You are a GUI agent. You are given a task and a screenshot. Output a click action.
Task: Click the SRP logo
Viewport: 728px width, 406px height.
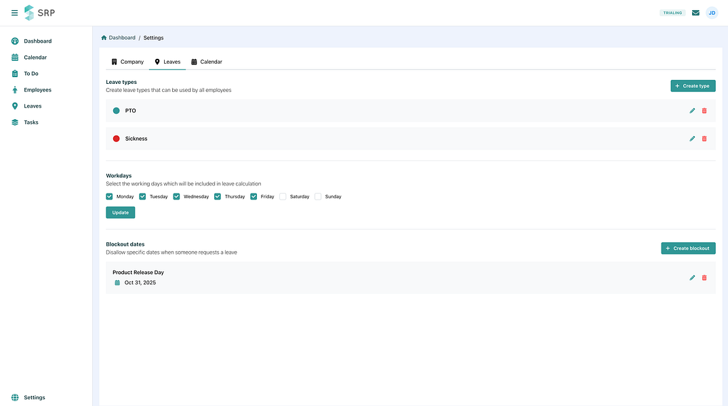click(39, 12)
